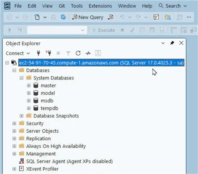Click the new file toolbar icon

point(37,17)
